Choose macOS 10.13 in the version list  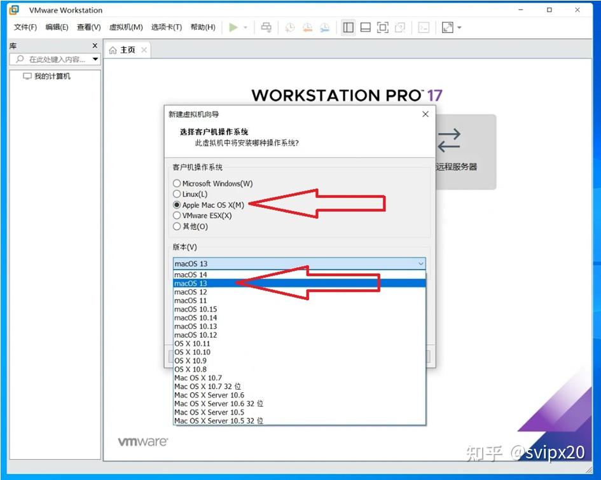(300, 326)
